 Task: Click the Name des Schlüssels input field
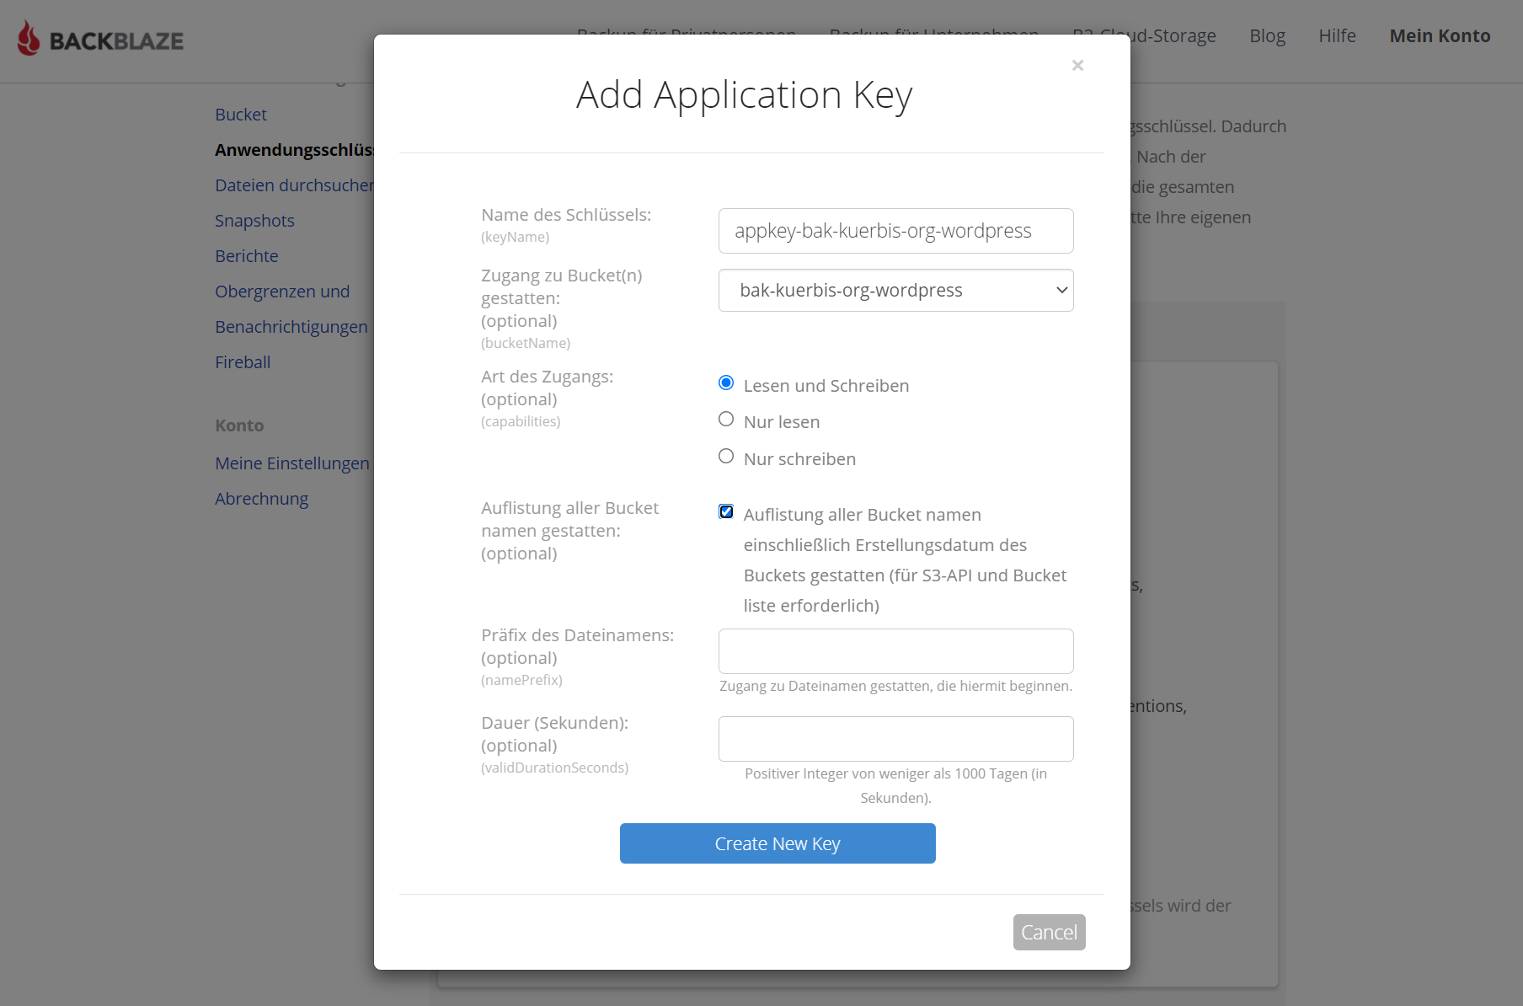pos(895,231)
